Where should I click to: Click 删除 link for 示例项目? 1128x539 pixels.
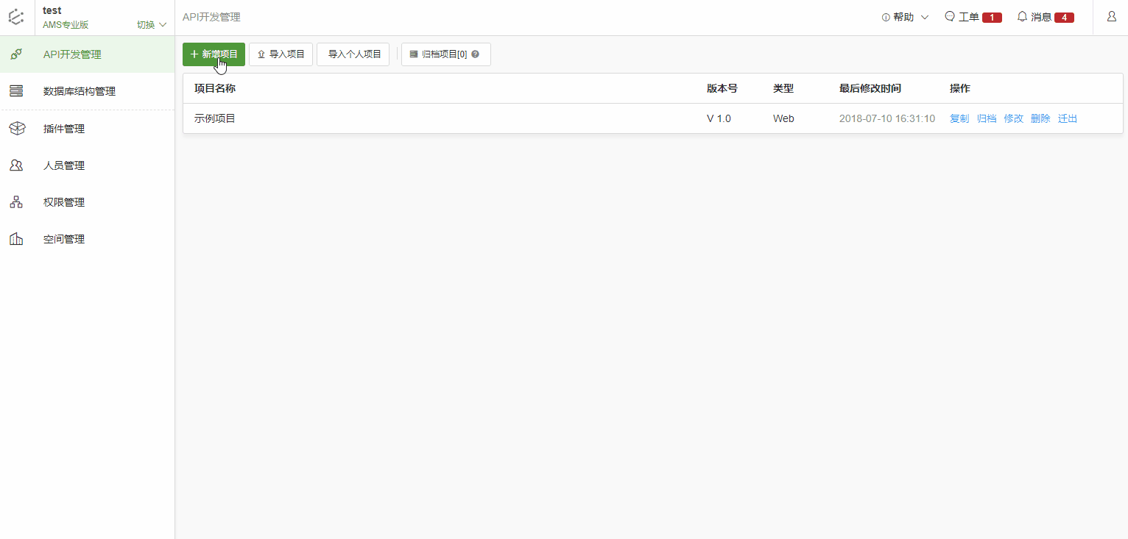click(x=1040, y=118)
